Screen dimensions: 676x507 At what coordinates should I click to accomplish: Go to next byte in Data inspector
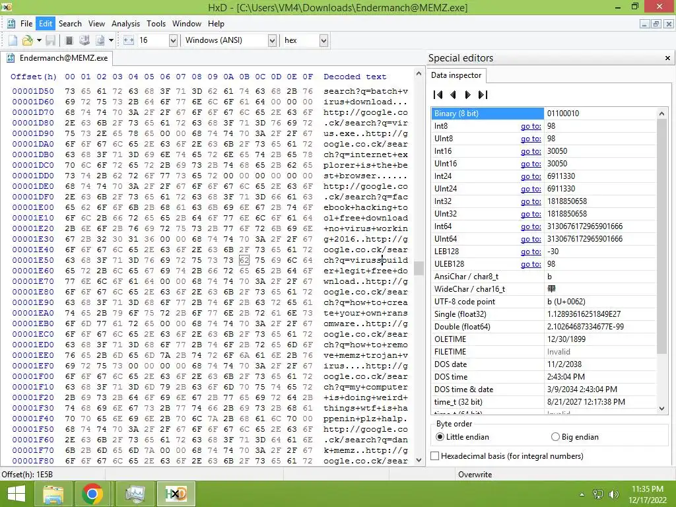[468, 95]
